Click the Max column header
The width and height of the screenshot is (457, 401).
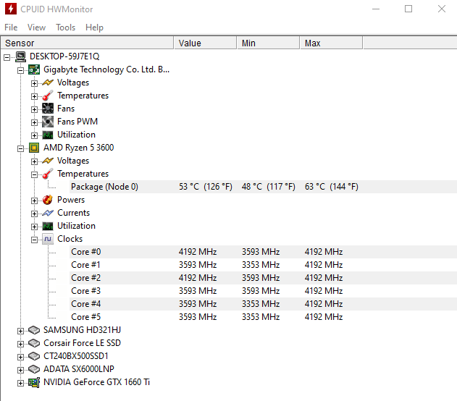[x=332, y=43]
